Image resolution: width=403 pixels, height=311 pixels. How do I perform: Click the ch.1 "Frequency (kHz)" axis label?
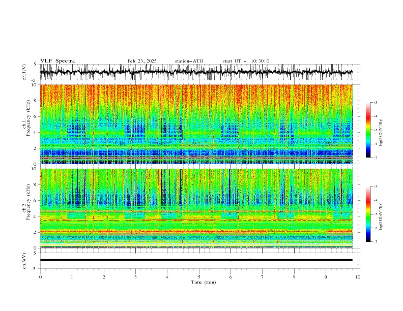click(28, 118)
